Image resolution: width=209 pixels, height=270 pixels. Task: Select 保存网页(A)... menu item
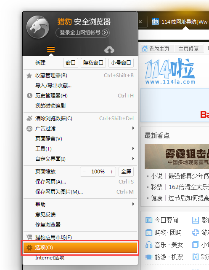click(x=80, y=182)
